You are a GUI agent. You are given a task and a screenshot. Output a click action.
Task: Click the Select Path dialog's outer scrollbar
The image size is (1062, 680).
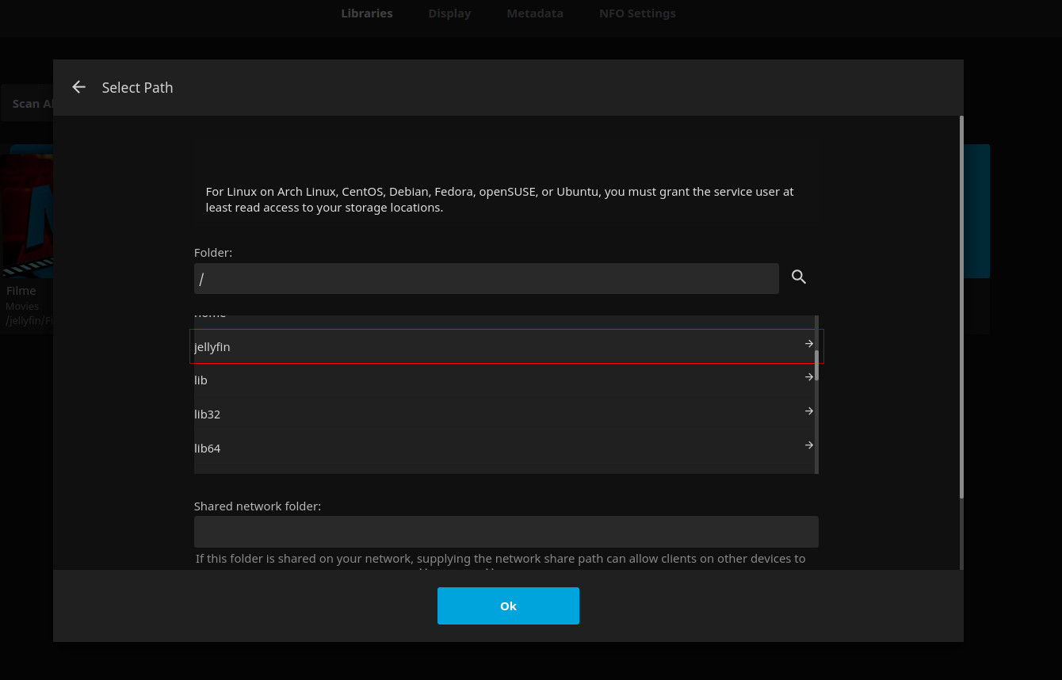click(961, 309)
